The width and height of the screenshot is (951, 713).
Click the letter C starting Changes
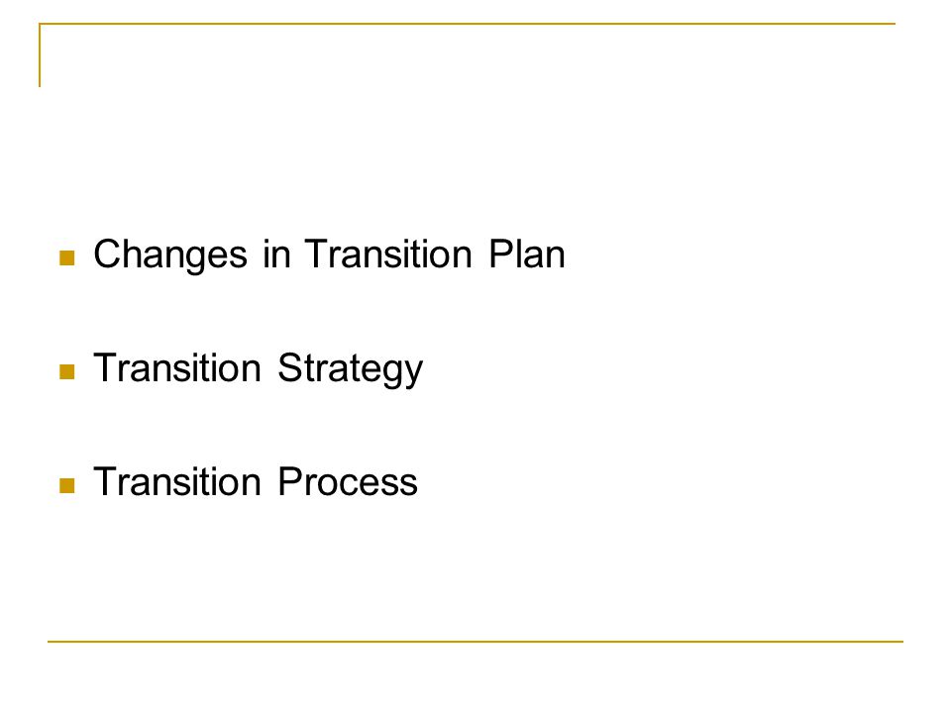pyautogui.click(x=107, y=254)
